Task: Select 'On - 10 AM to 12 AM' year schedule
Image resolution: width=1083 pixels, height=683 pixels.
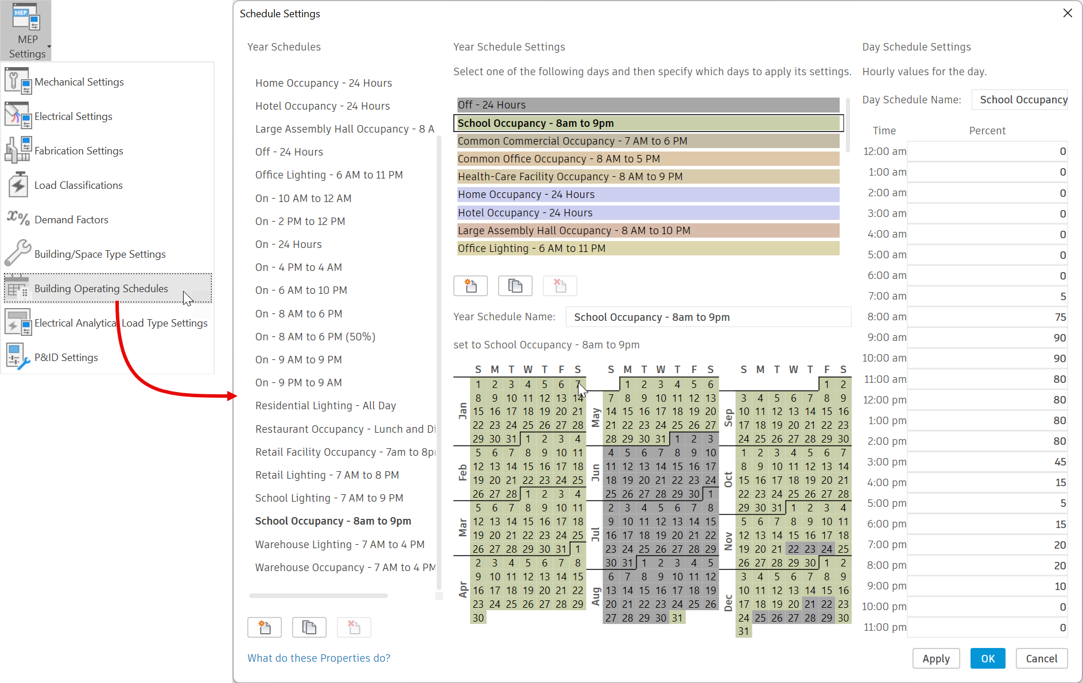Action: pyautogui.click(x=303, y=199)
